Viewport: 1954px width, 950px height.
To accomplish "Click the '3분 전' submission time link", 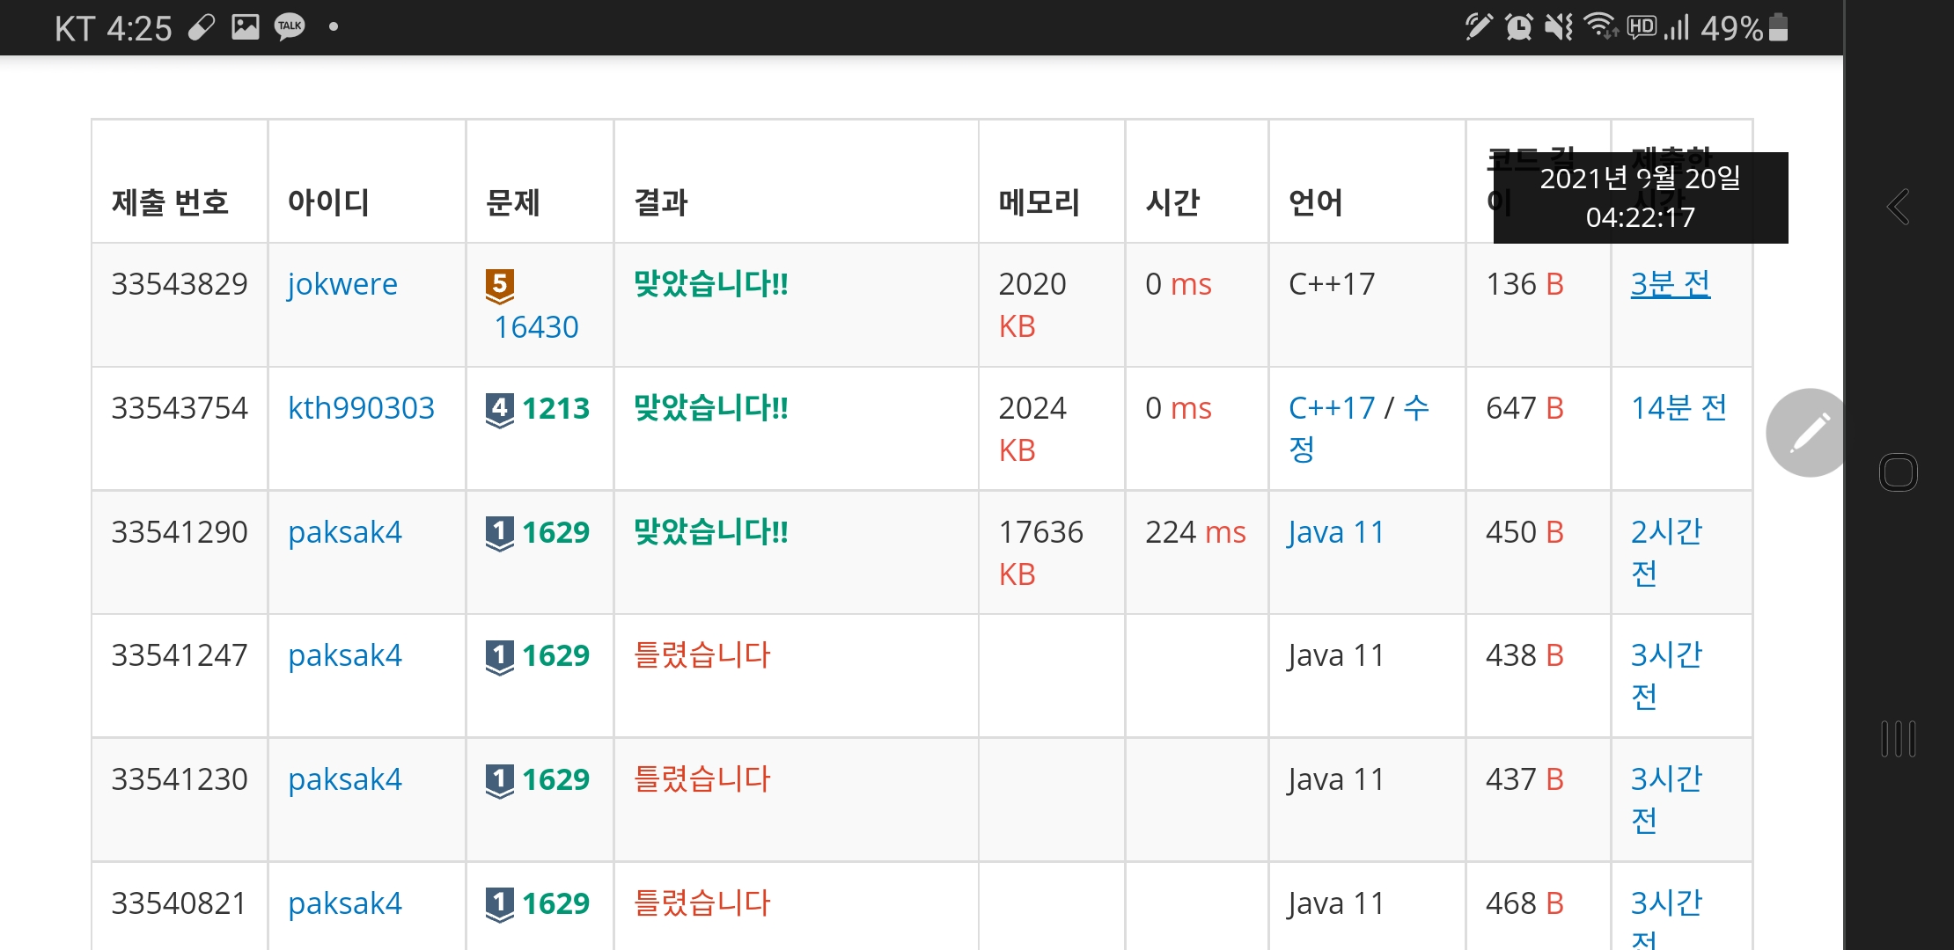I will tap(1670, 284).
